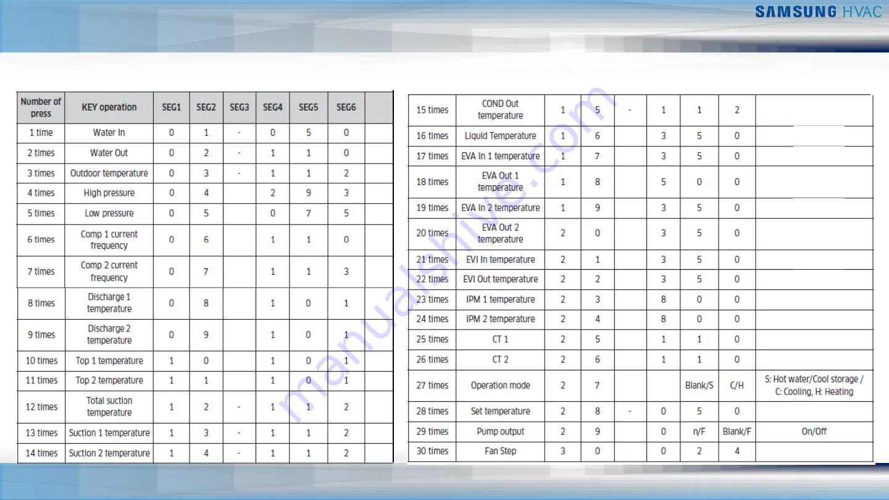The width and height of the screenshot is (889, 500).
Task: Click the SEG4 column header
Action: 273,107
